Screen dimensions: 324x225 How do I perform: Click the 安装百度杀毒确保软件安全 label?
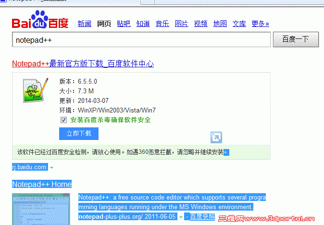111,120
